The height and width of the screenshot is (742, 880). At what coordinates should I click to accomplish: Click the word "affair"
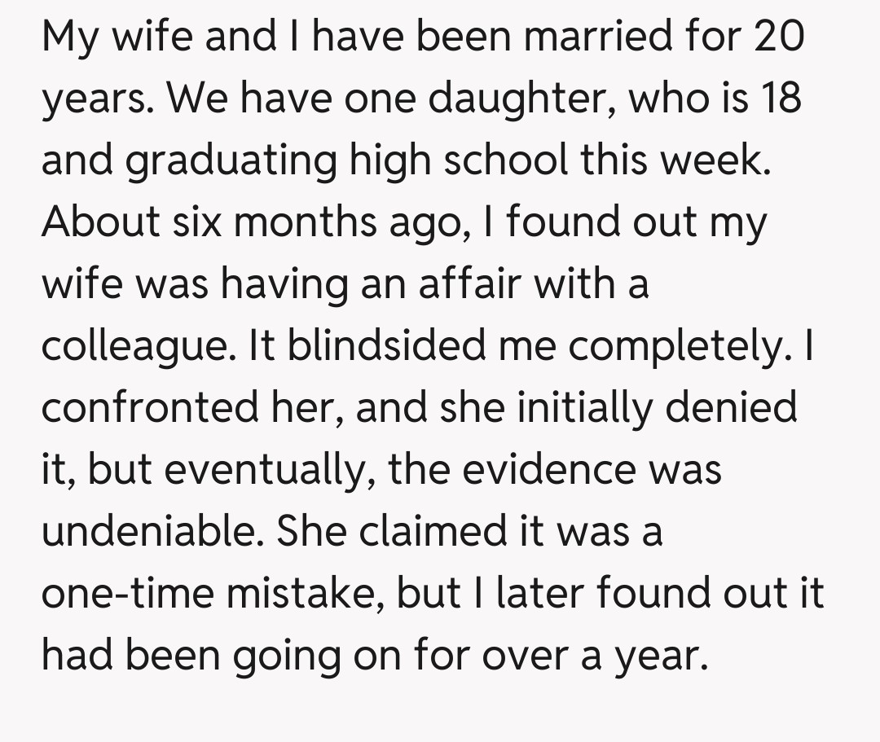469,284
